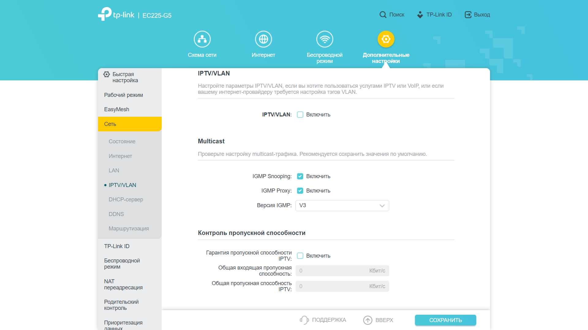Click the ВВЕРХ up-arrow icon
Image resolution: width=588 pixels, height=330 pixels.
click(x=368, y=320)
